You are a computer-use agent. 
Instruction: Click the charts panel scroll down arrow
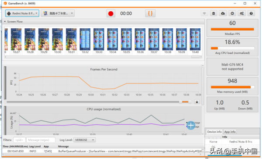coord(203,134)
